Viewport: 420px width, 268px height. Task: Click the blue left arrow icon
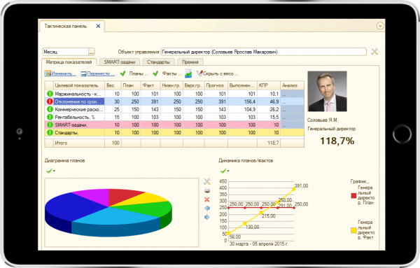[207, 209]
